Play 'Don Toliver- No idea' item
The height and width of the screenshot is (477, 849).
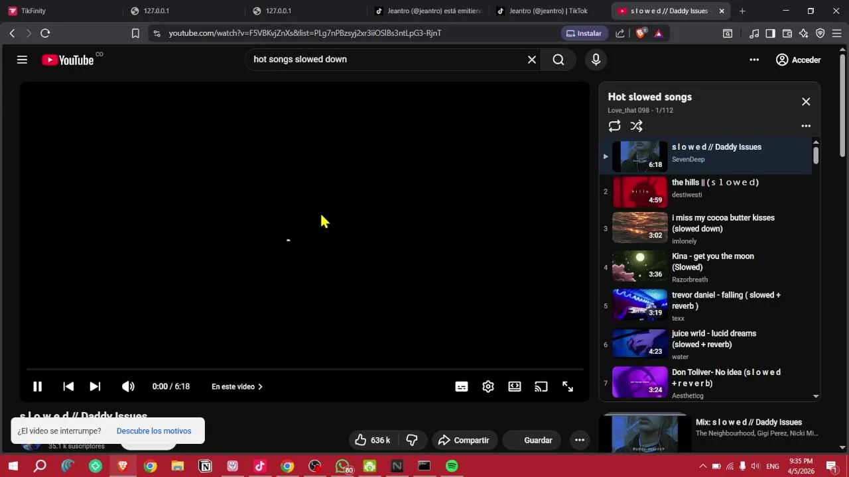click(705, 383)
